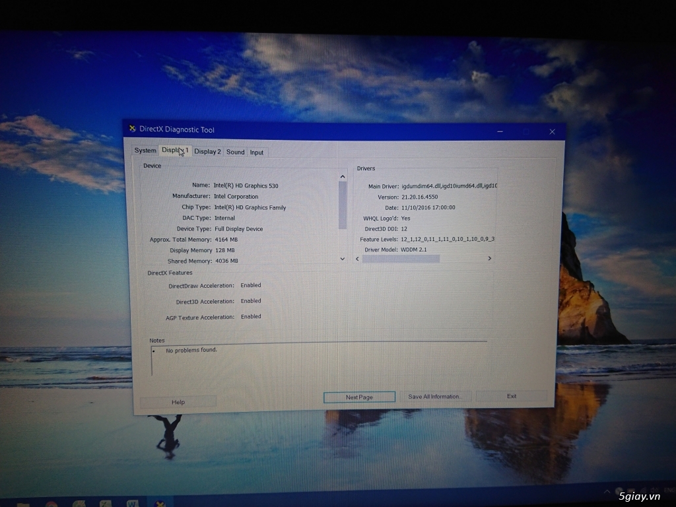This screenshot has height=507, width=676.
Task: Open the Input tab
Action: click(x=257, y=152)
